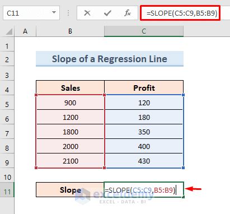The width and height of the screenshot is (230, 214).
Task: Select column A header
Action: pyautogui.click(x=25, y=31)
